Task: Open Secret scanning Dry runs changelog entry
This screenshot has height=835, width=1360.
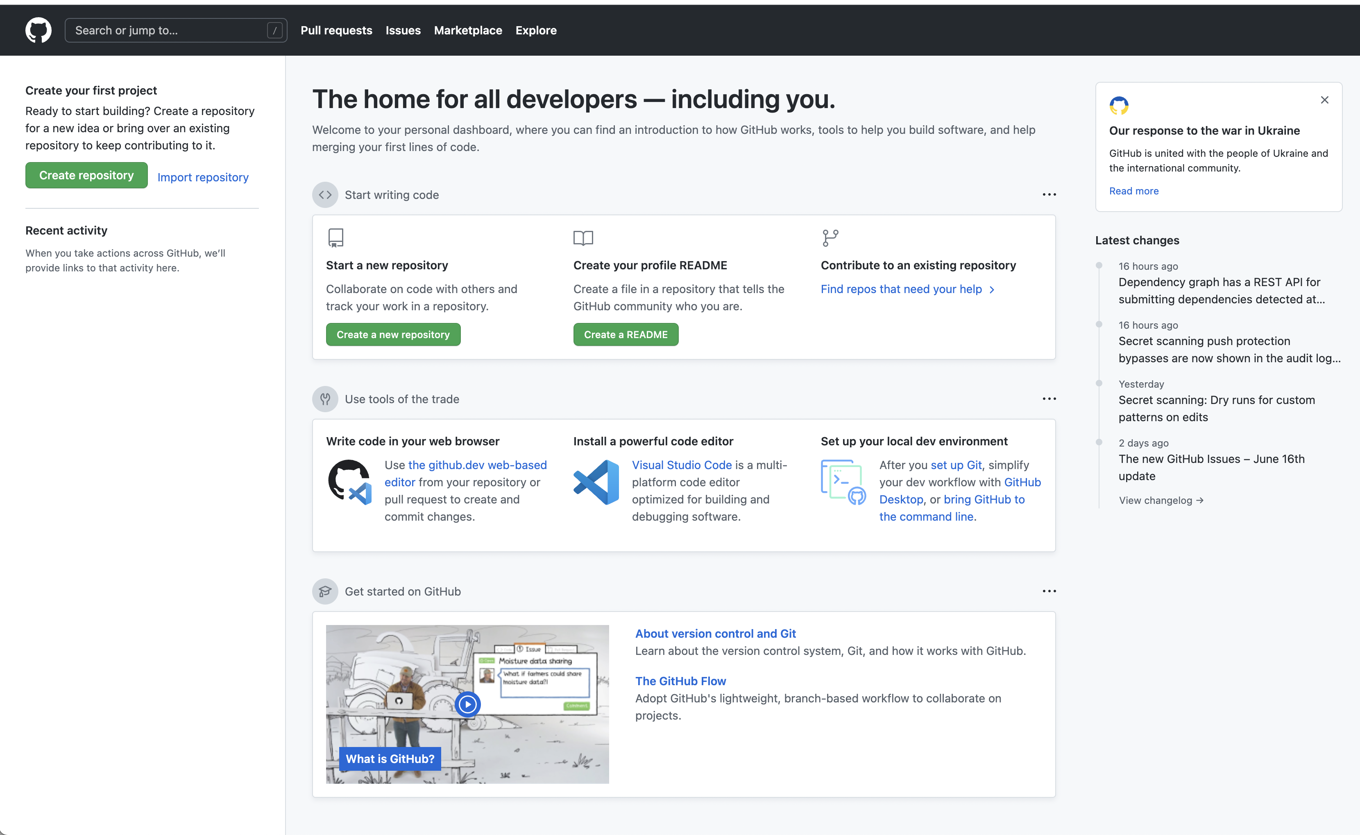Action: [1216, 408]
